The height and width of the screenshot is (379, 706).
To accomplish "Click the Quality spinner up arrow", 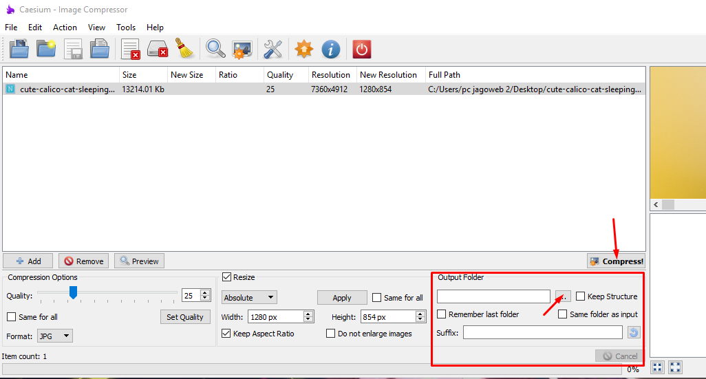I will click(205, 292).
